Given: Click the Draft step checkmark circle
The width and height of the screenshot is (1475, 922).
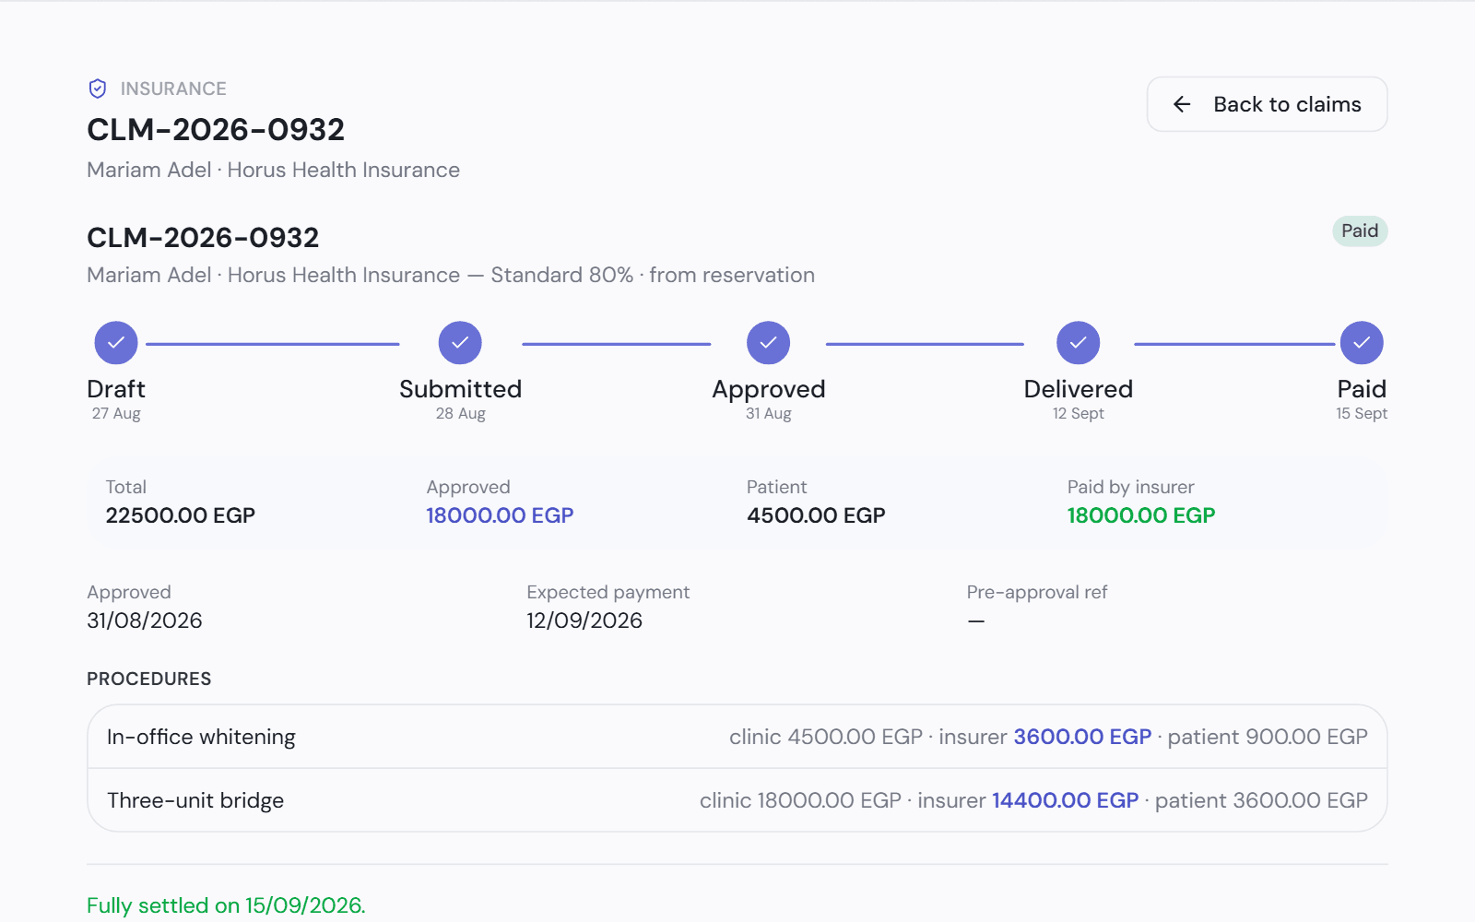Looking at the screenshot, I should 116,343.
